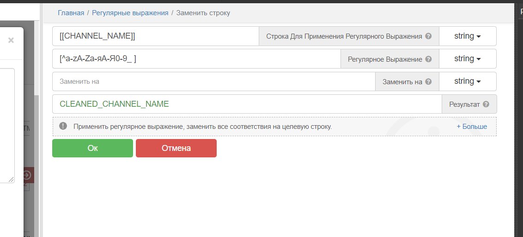
Task: Click help icon for Строка Для Применения
Action: pyautogui.click(x=428, y=36)
